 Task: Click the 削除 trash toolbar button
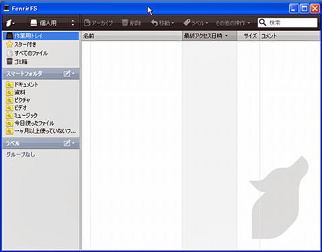point(131,23)
